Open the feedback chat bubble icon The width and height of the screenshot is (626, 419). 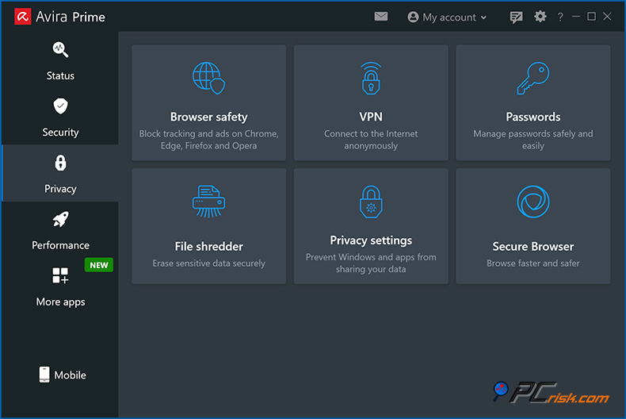click(517, 17)
